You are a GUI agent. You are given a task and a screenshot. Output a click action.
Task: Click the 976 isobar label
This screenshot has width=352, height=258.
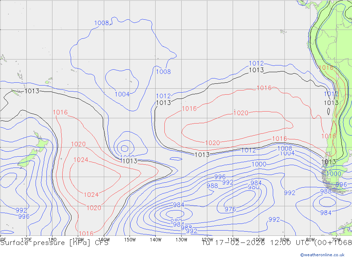pos(230,209)
